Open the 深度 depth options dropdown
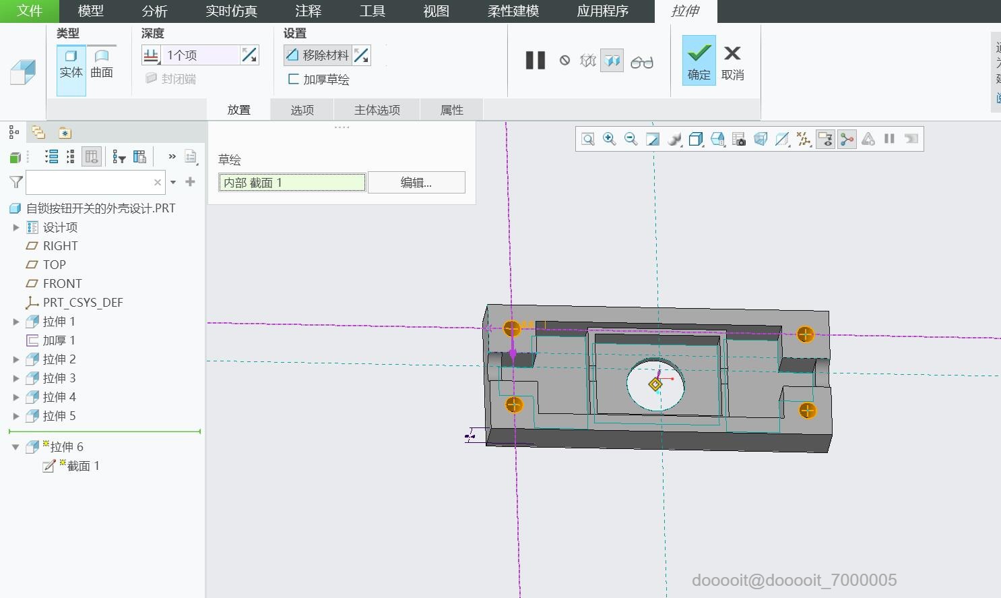The height and width of the screenshot is (598, 1001). 152,55
